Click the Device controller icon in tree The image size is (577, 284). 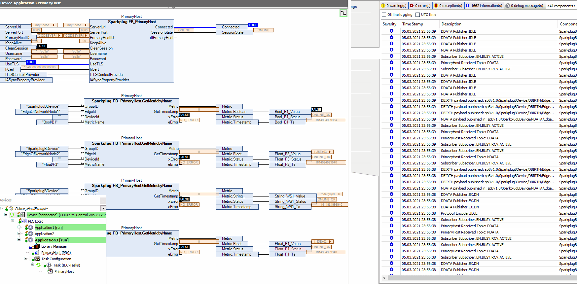tap(22, 215)
